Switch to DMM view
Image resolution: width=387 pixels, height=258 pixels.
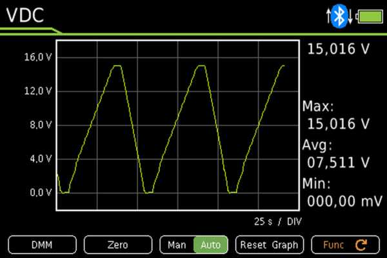[x=42, y=245]
